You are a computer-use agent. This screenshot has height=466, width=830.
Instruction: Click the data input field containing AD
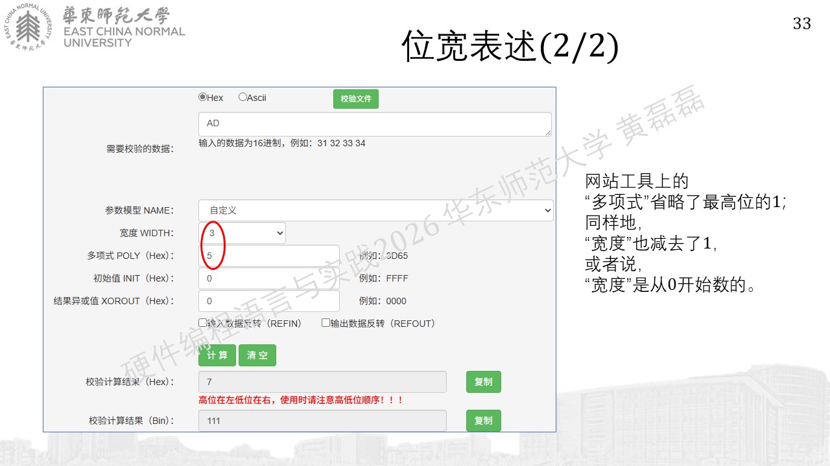click(x=375, y=124)
